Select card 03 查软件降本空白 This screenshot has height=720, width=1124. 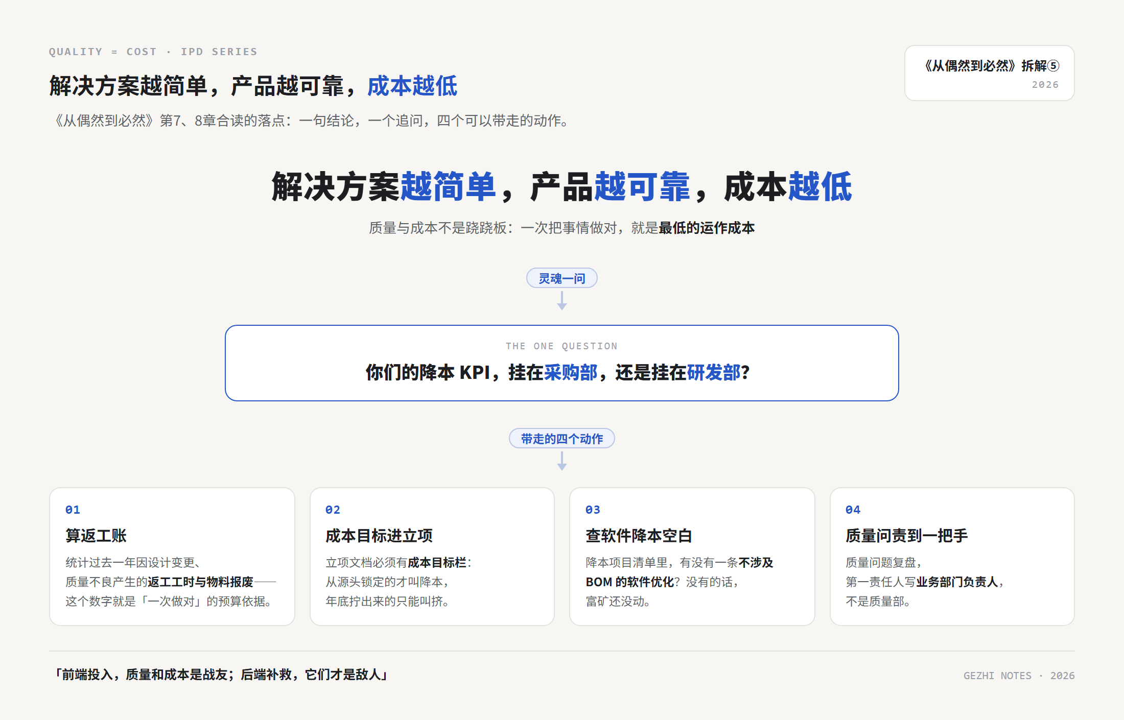pos(692,557)
